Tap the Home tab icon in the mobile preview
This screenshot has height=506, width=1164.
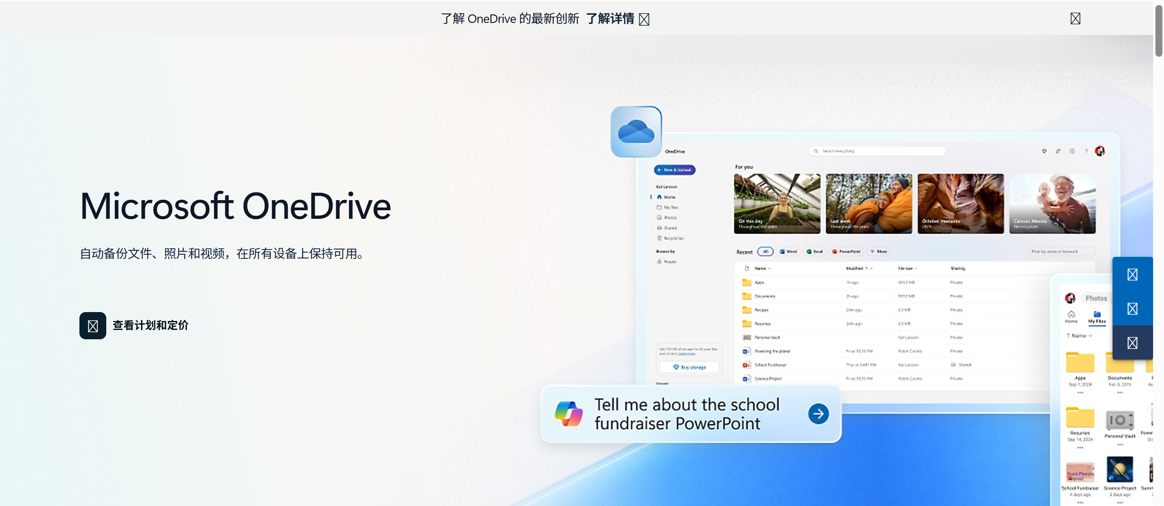coord(1071,317)
